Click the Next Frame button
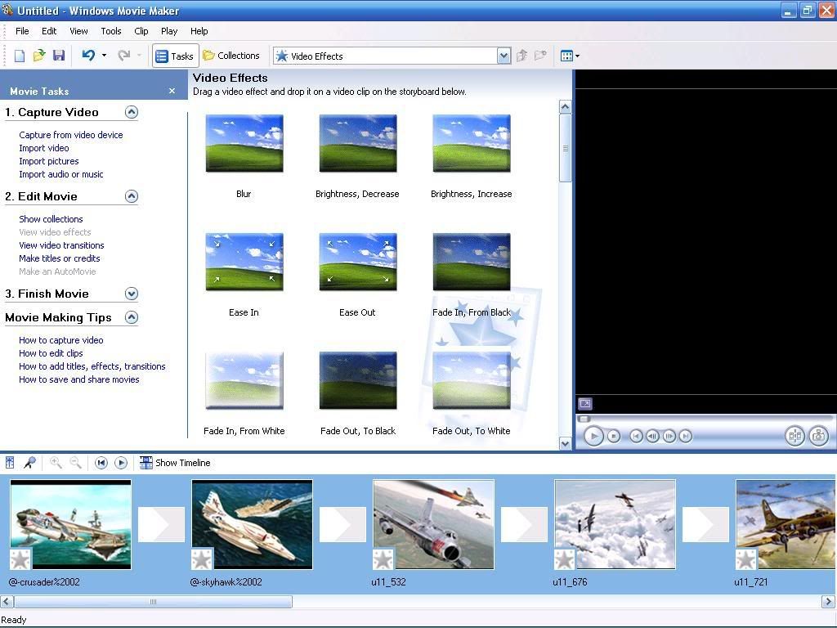This screenshot has width=837, height=628. (x=669, y=437)
